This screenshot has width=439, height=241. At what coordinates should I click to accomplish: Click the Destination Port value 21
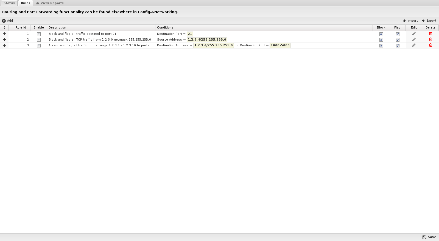[190, 34]
